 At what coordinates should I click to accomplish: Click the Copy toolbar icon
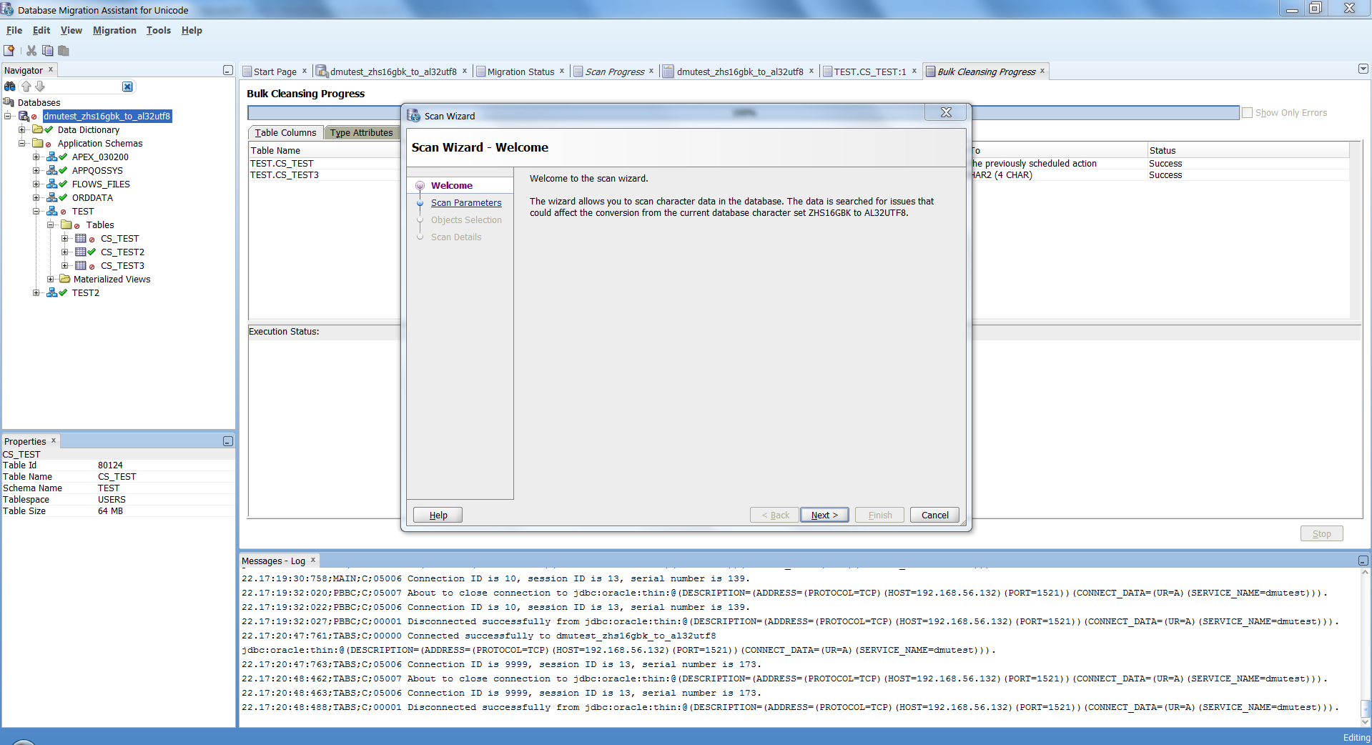tap(48, 51)
